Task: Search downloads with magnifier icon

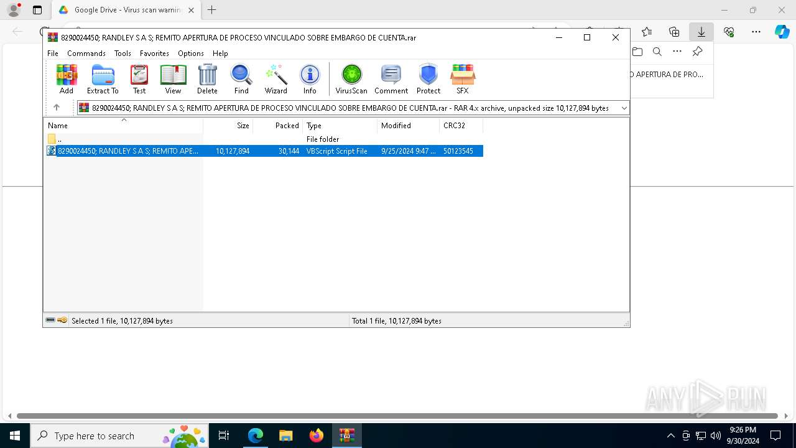Action: coord(657,52)
